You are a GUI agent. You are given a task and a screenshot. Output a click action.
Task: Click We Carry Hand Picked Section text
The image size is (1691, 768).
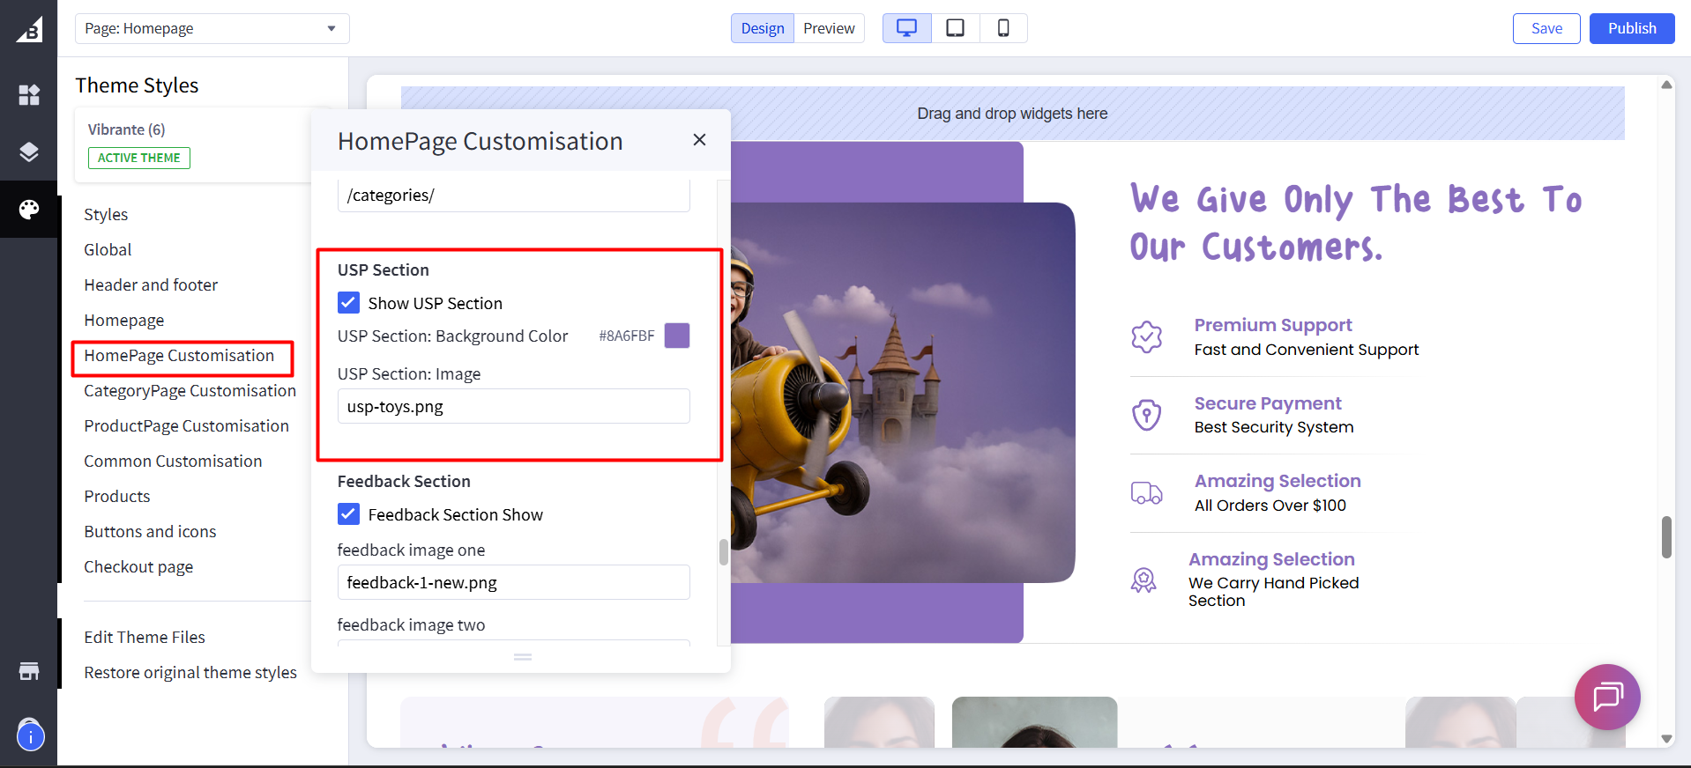[x=1274, y=592]
